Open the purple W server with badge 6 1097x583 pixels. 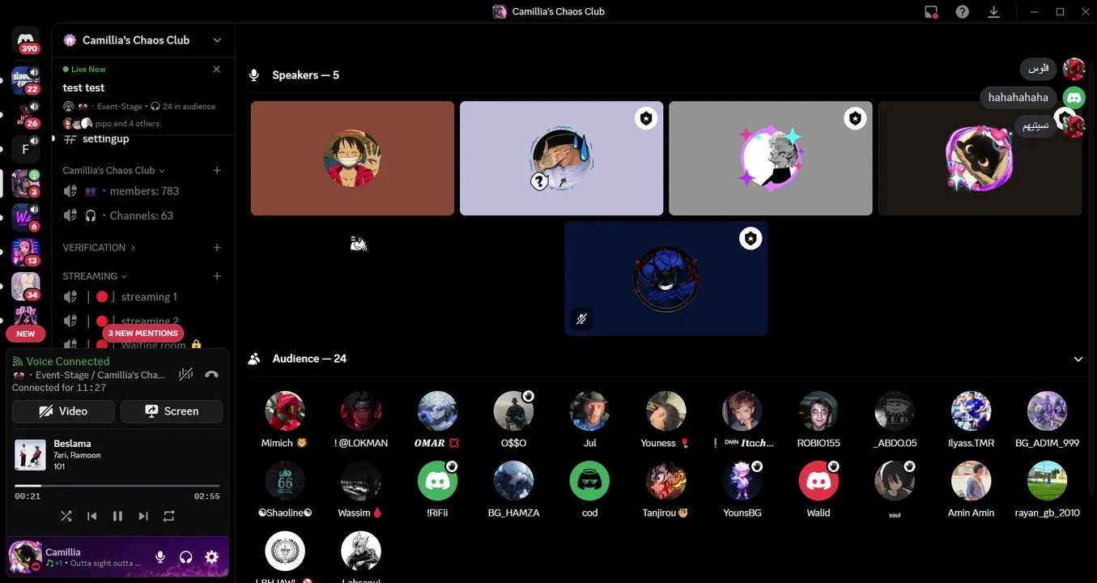tap(25, 218)
